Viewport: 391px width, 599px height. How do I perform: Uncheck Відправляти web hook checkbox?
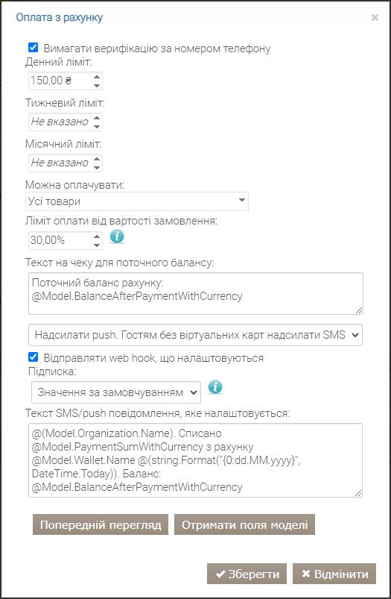pyautogui.click(x=34, y=357)
